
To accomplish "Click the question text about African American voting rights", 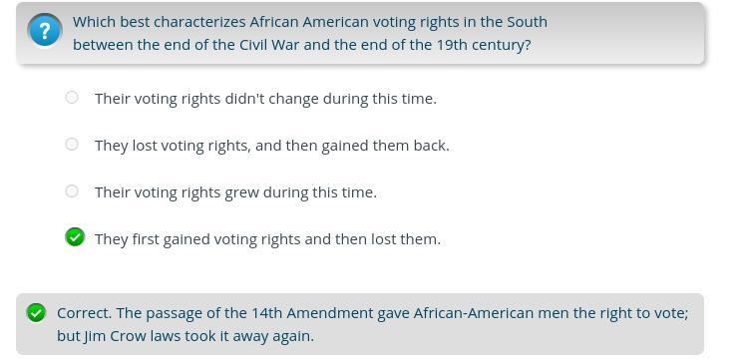I will (x=310, y=33).
